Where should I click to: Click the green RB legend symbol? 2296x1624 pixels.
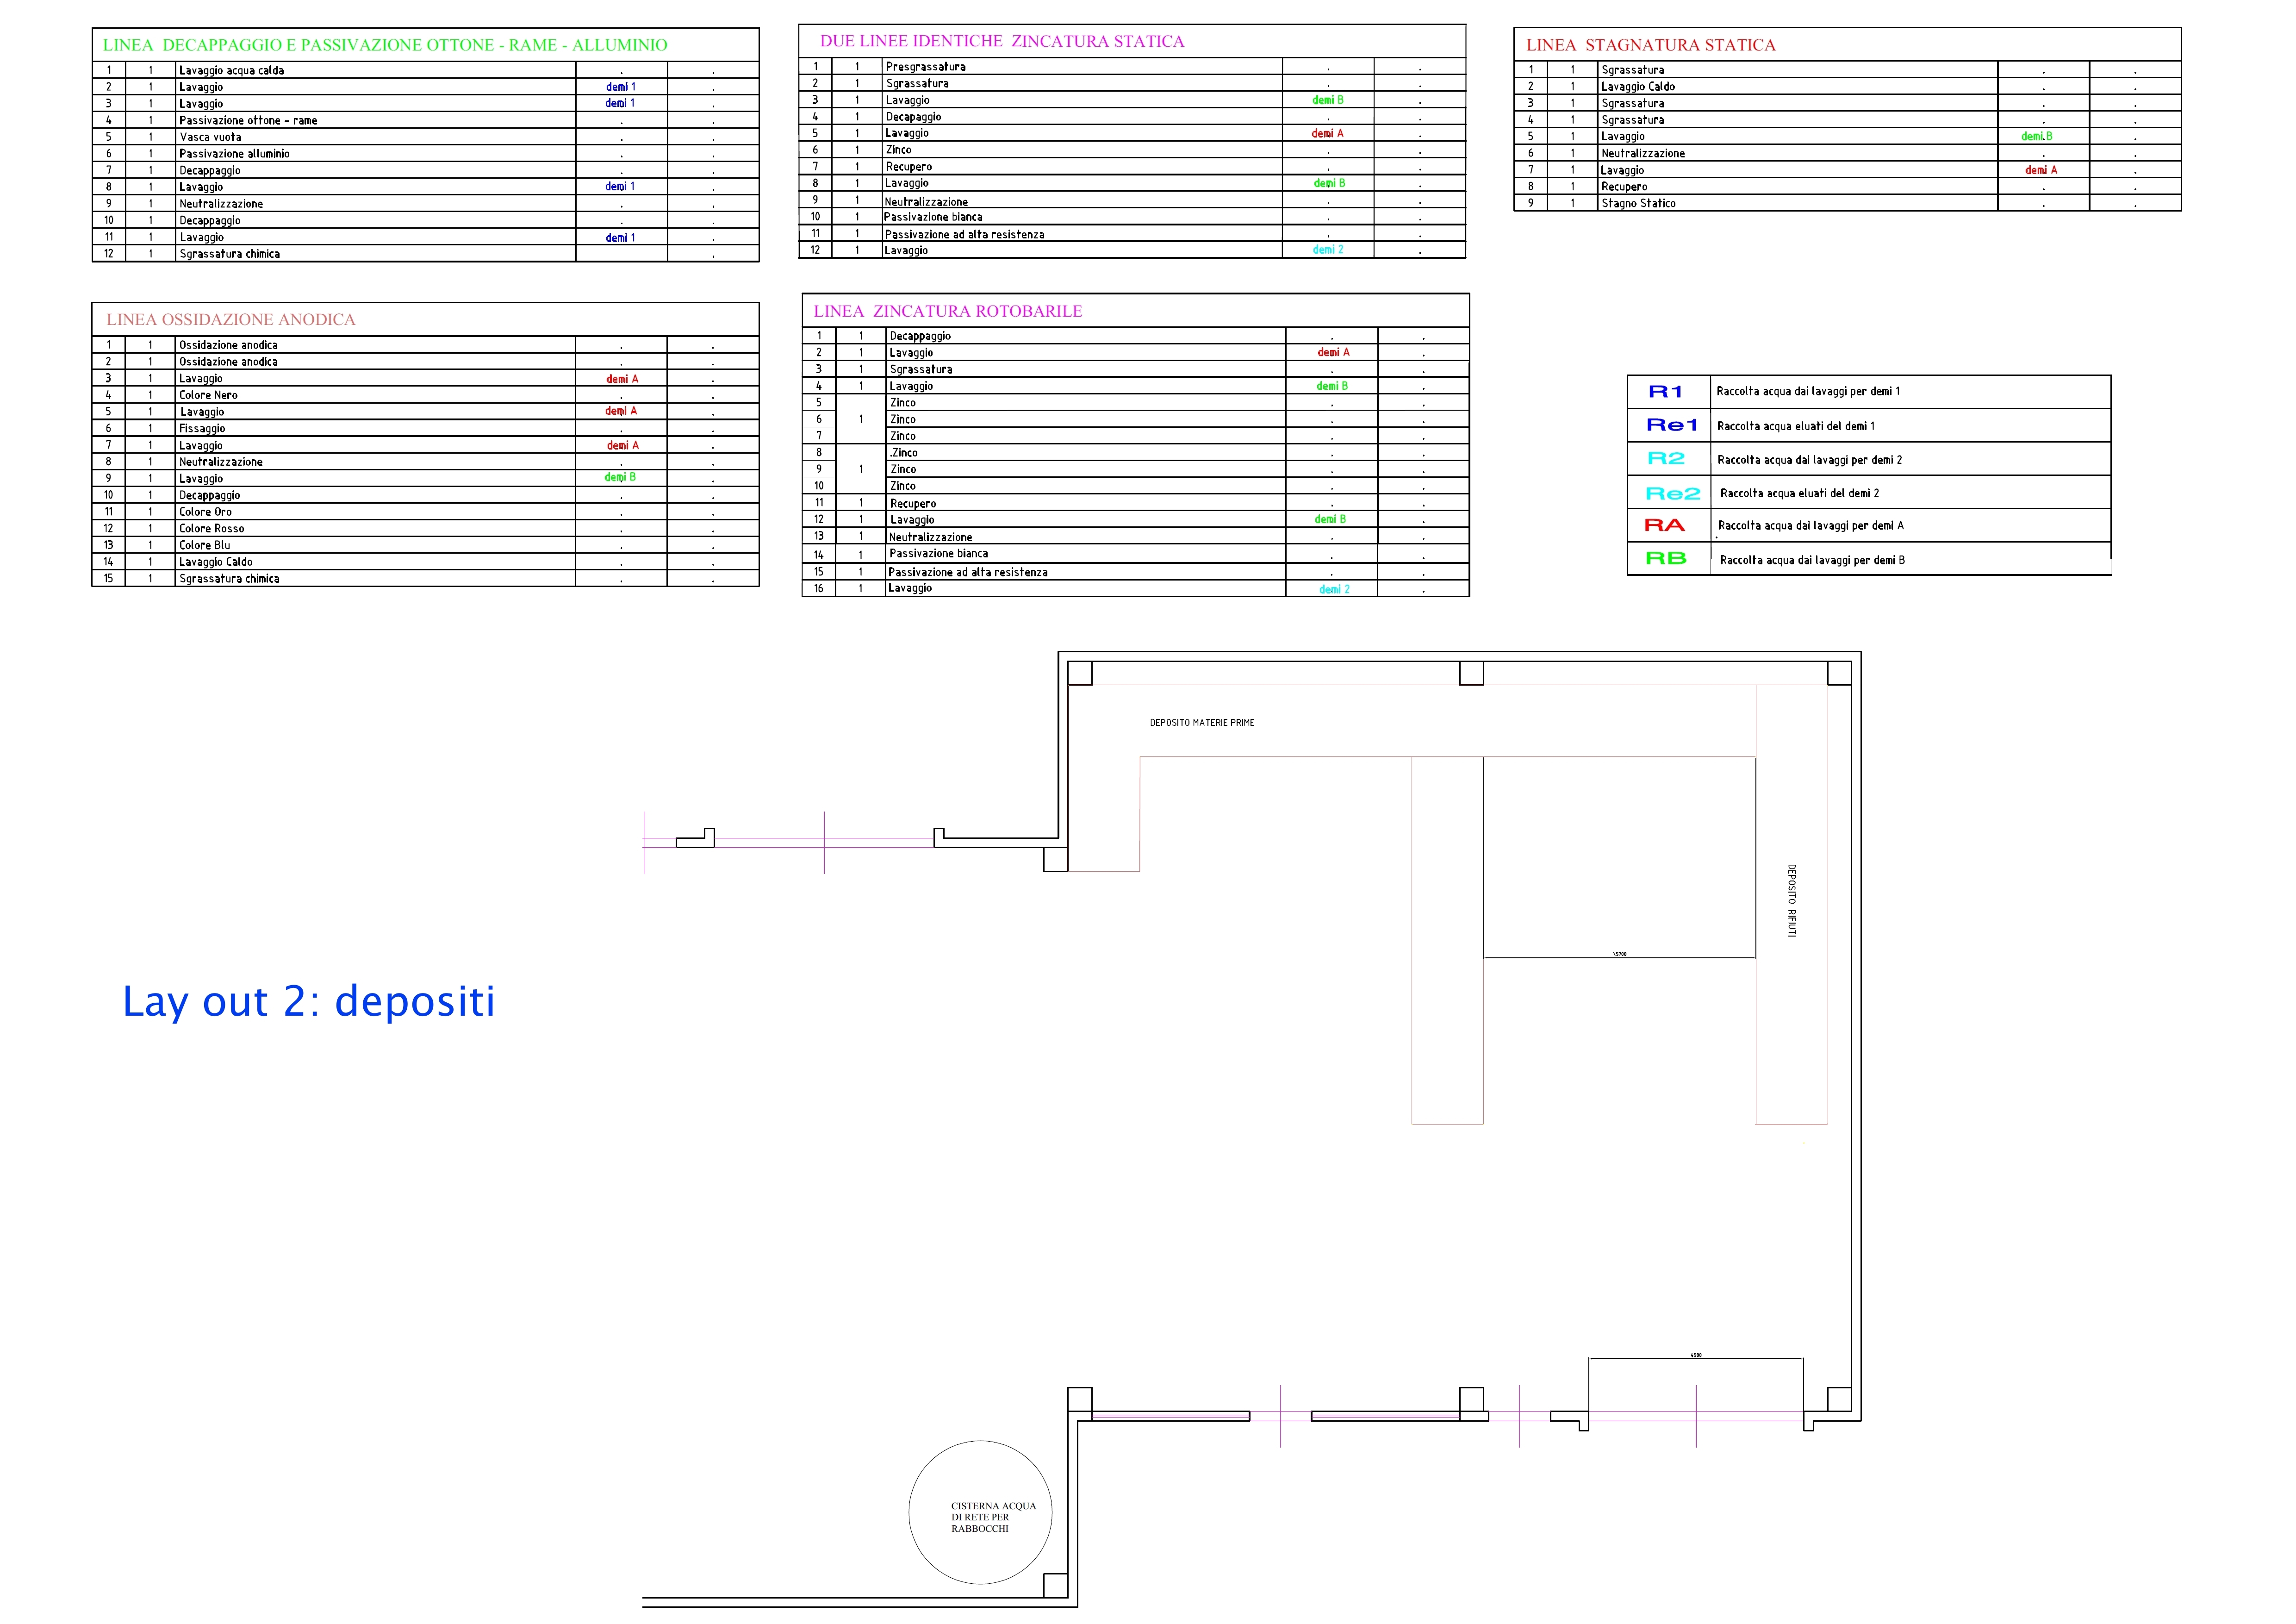point(1665,559)
